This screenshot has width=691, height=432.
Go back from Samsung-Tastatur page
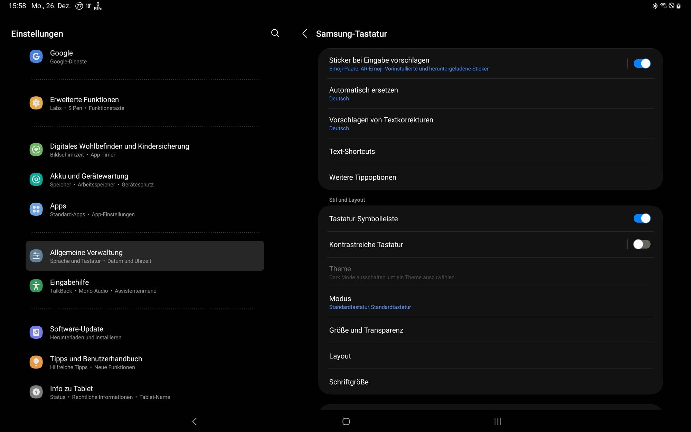pyautogui.click(x=304, y=33)
